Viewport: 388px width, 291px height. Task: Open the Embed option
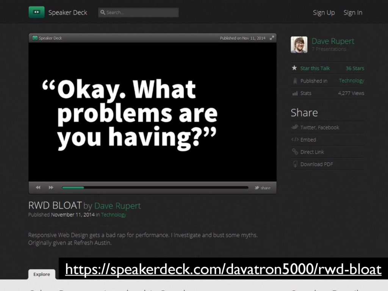coord(308,140)
